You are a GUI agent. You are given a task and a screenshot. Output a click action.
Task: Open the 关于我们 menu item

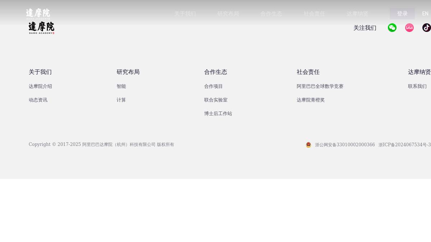coord(185,14)
